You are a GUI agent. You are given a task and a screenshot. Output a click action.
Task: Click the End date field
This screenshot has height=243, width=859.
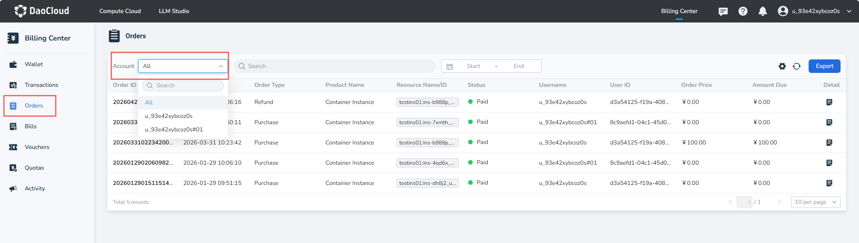tap(519, 66)
